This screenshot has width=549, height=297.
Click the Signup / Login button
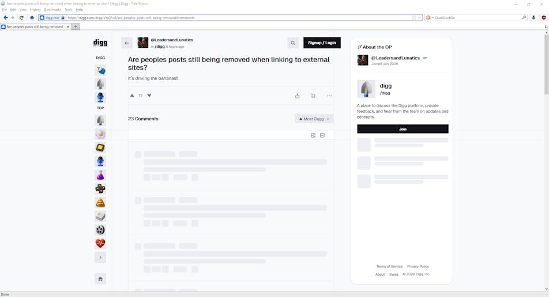(322, 43)
